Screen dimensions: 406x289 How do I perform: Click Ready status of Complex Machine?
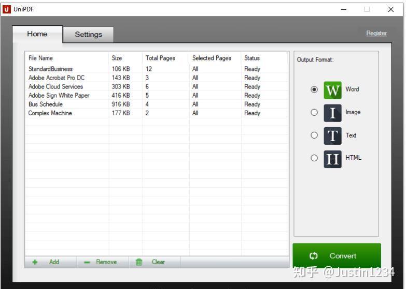click(252, 113)
